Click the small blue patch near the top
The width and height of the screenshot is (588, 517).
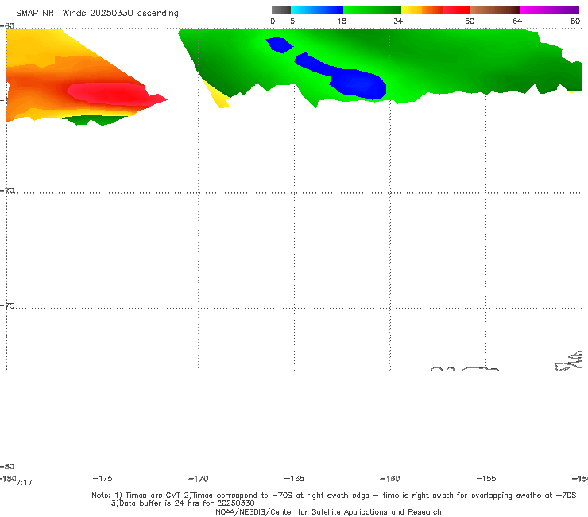[280, 45]
